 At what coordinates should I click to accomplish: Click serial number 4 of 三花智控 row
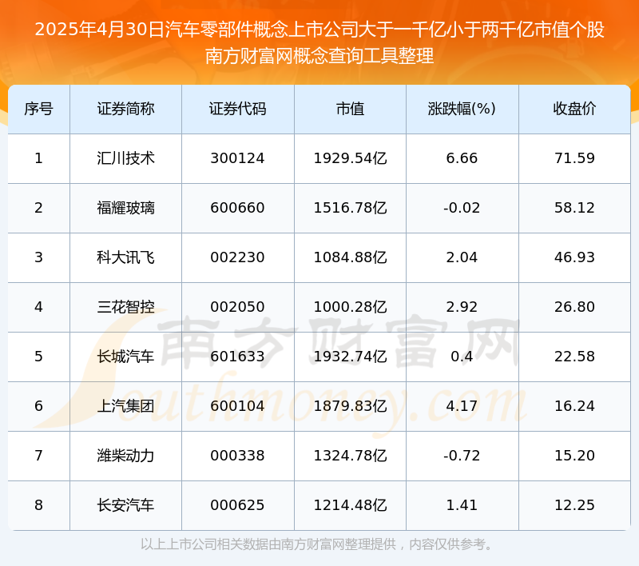coord(38,307)
